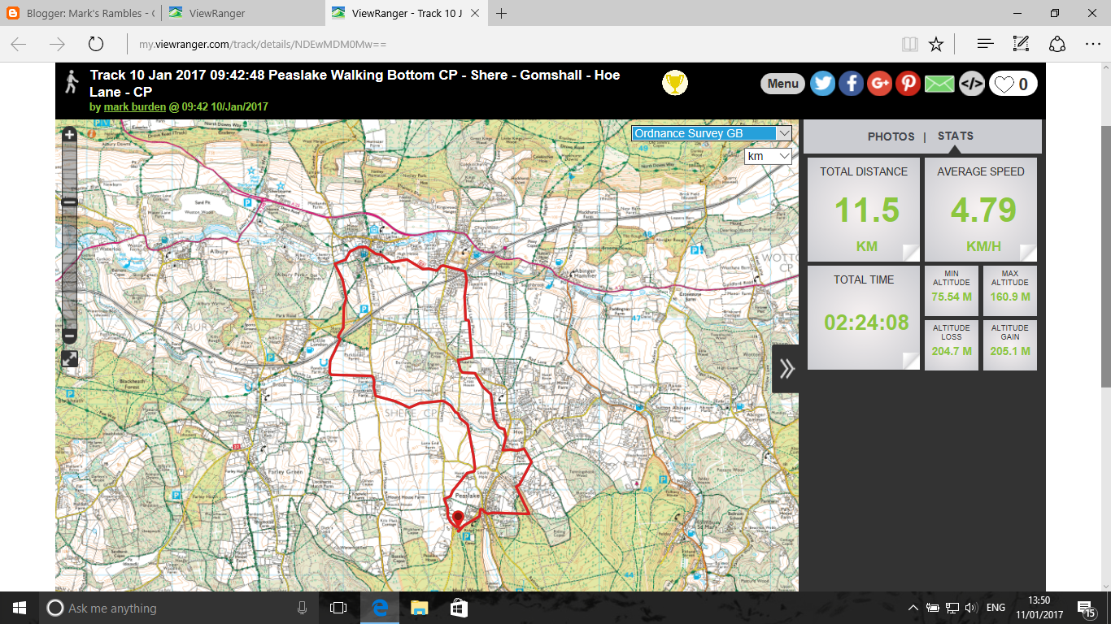This screenshot has height=624, width=1111.
Task: Open a new browser tab
Action: [502, 13]
